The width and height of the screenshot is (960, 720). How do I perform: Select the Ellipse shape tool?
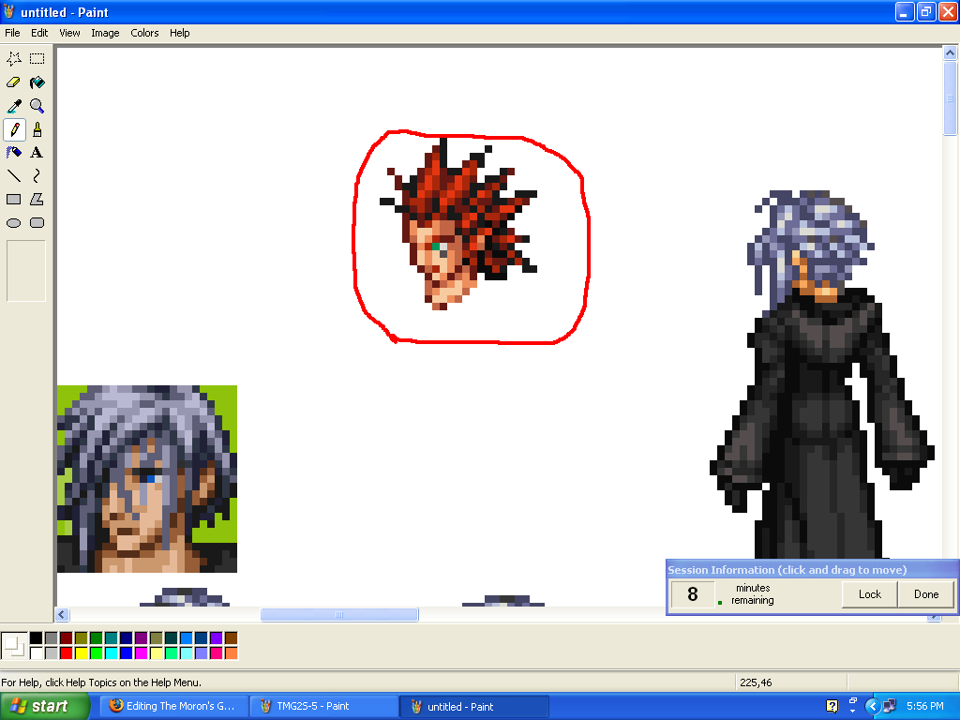pyautogui.click(x=14, y=223)
